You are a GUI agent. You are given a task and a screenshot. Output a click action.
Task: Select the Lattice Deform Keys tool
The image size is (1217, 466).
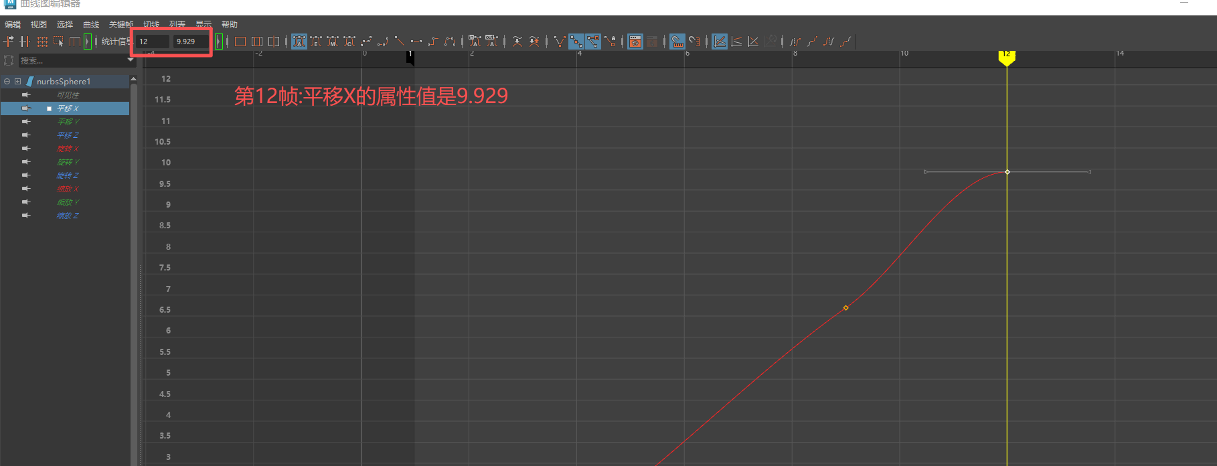tap(42, 42)
